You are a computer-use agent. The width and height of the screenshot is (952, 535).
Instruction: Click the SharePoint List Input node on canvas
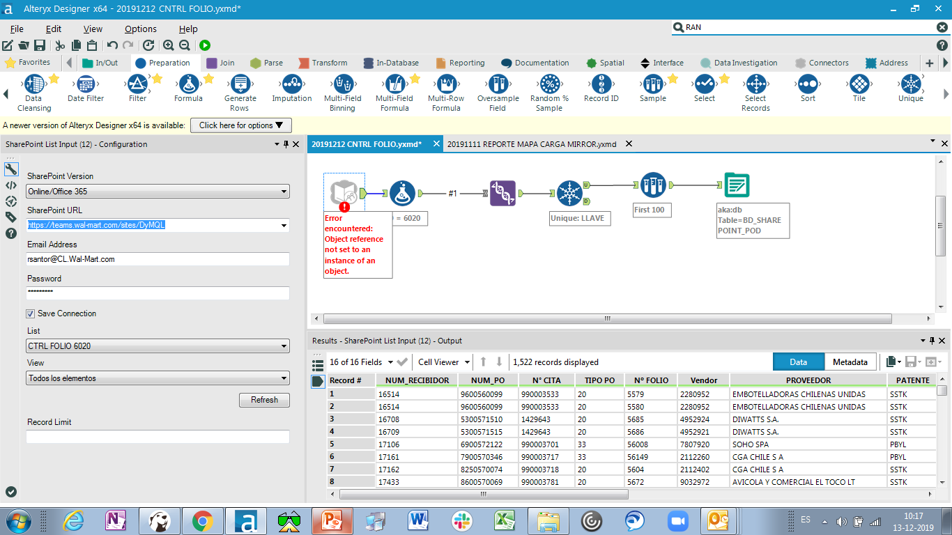pos(344,193)
